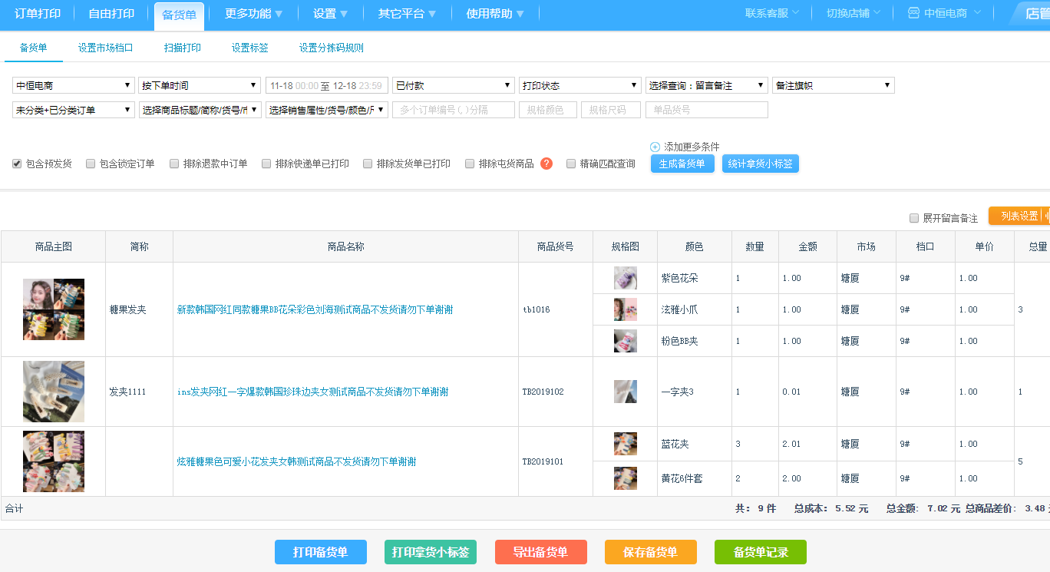Click the orange question mark help icon
The image size is (1050, 572).
click(546, 164)
